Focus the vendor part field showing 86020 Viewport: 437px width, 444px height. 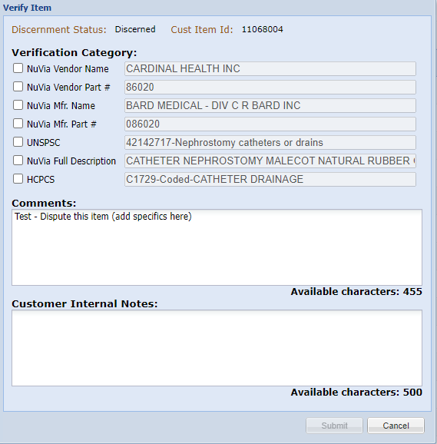pyautogui.click(x=270, y=88)
